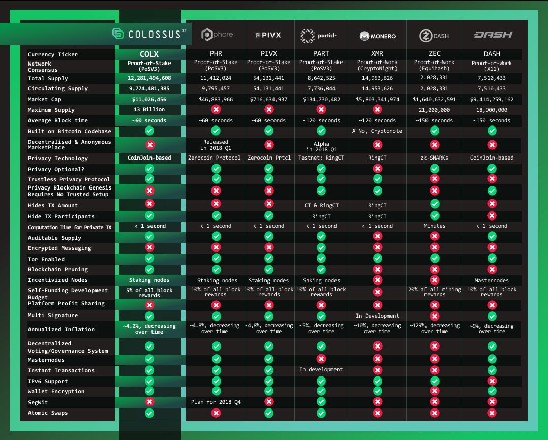Click the Particl logo in header
Image resolution: width=548 pixels, height=440 pixels.
click(318, 36)
